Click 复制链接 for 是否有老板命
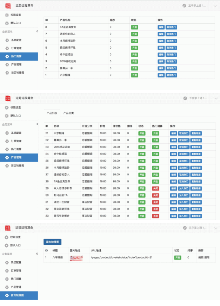Image resolution: width=220 pixels, height=306 pixels. coord(196,216)
